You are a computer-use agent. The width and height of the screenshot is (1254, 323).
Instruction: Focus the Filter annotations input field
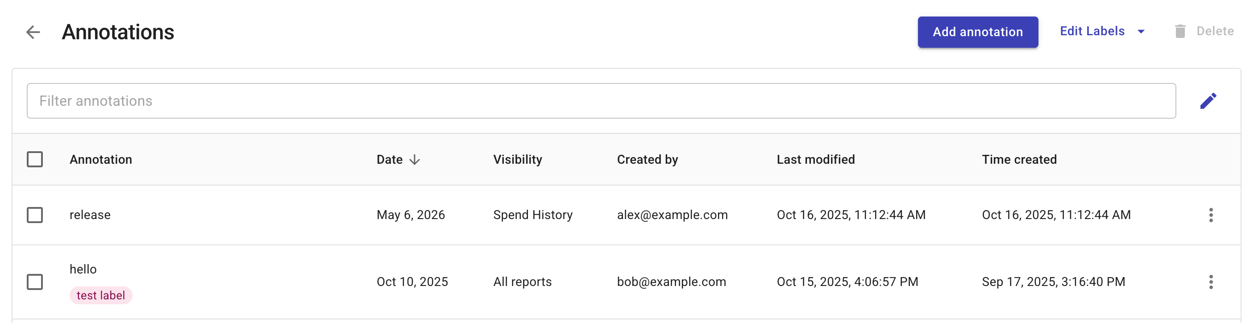601,101
